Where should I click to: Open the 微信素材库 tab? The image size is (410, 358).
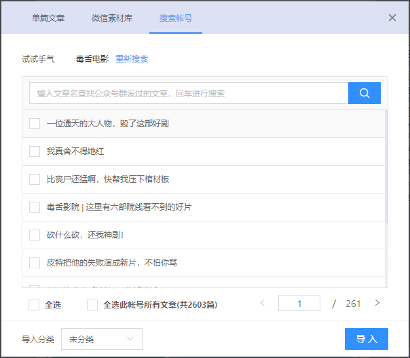coord(112,18)
